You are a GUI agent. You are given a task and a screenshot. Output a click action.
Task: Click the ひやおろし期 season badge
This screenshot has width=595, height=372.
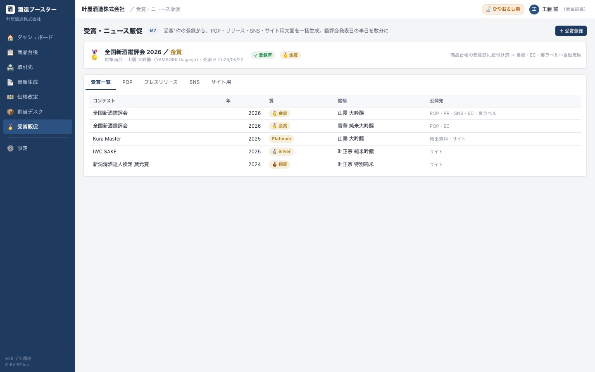click(503, 9)
